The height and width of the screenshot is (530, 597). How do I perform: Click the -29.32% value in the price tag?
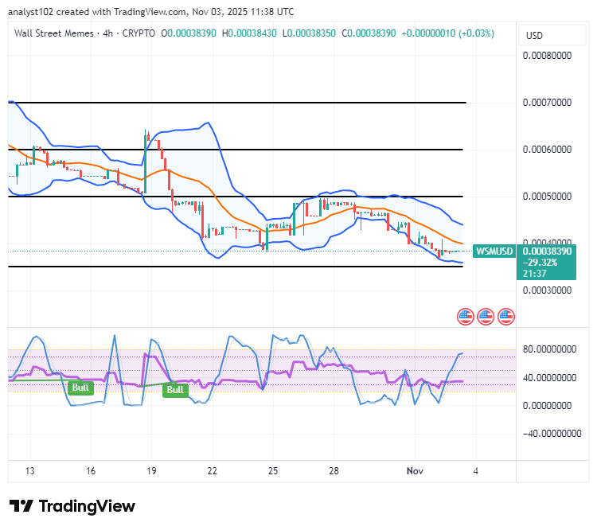coord(540,263)
